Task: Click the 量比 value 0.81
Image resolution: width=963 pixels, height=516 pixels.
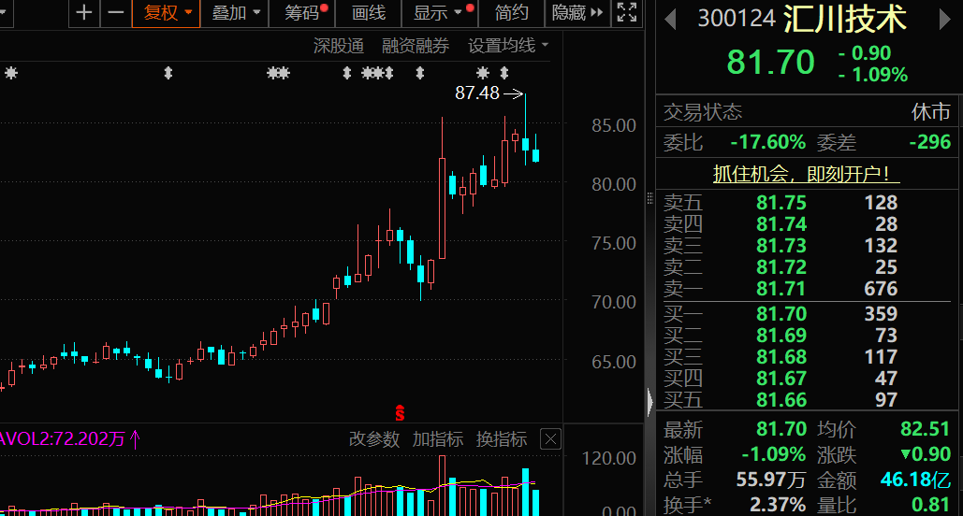Action: tap(930, 505)
